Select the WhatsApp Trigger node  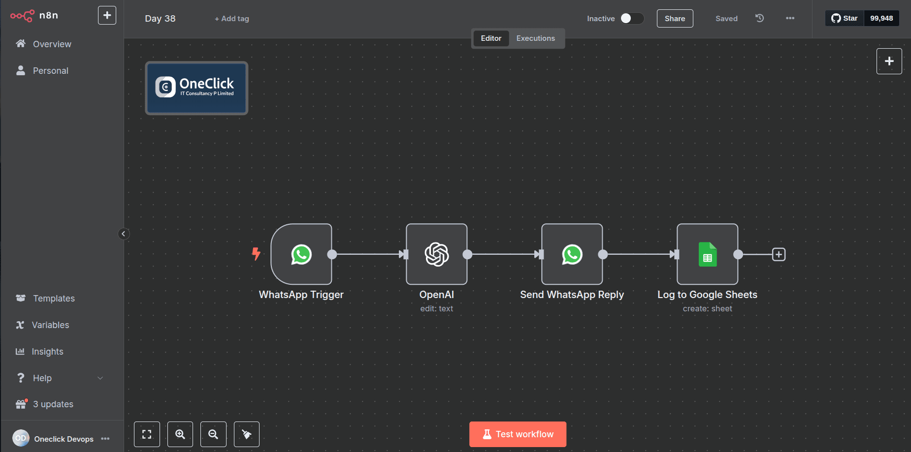point(301,254)
